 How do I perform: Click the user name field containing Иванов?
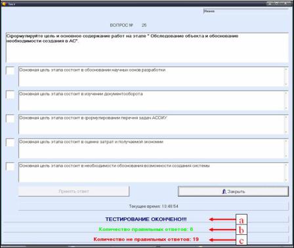[x=246, y=11]
